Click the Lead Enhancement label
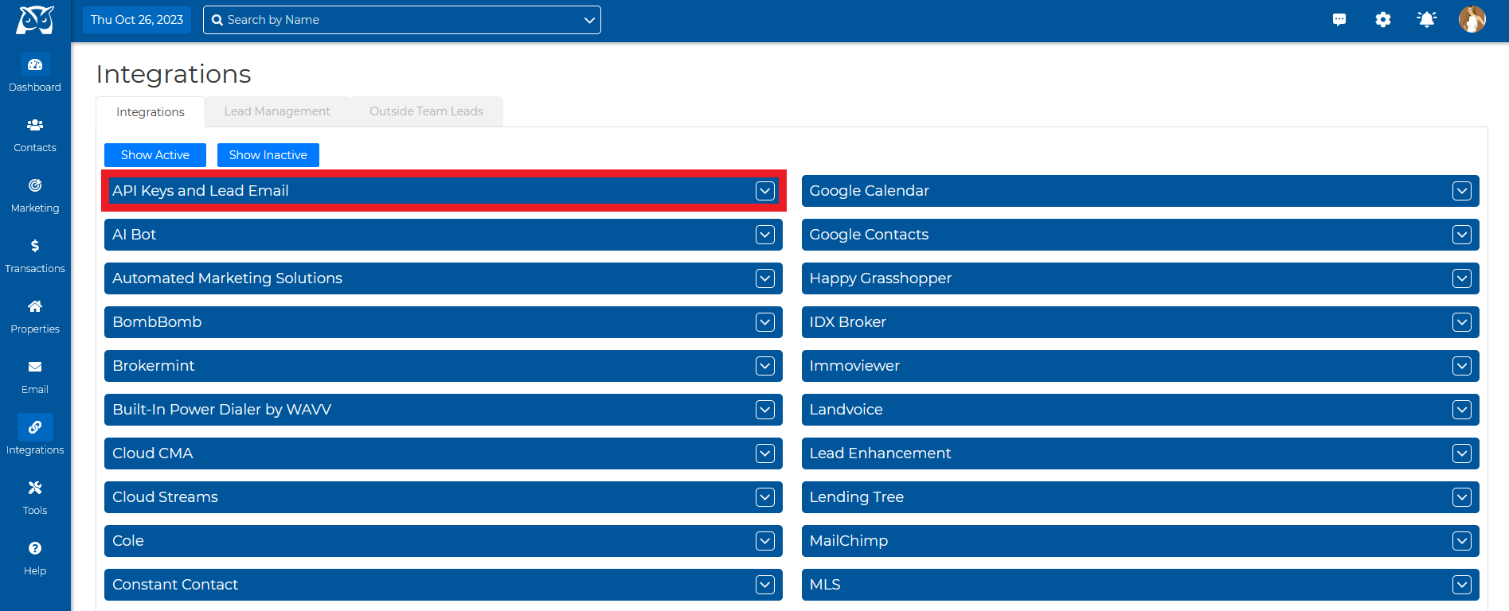This screenshot has width=1509, height=611. pyautogui.click(x=881, y=453)
